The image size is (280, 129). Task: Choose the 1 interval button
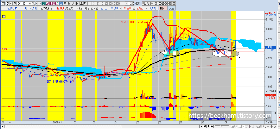90,4
